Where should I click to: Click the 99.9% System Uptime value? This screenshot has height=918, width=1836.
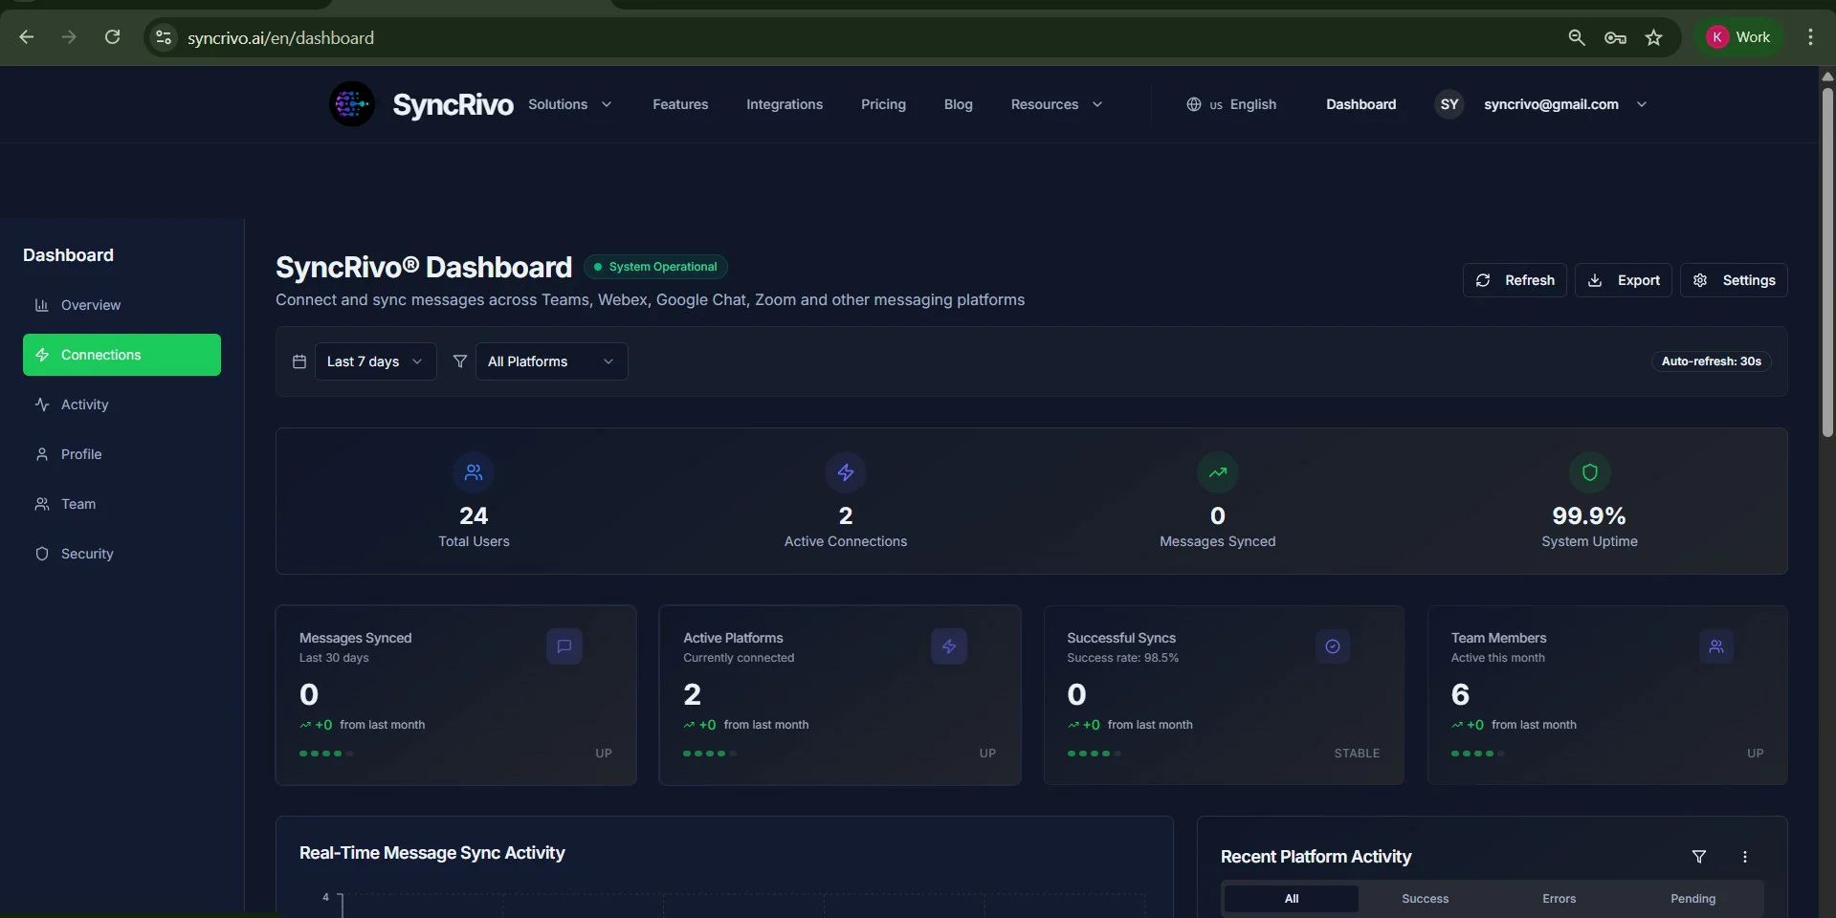(x=1589, y=515)
